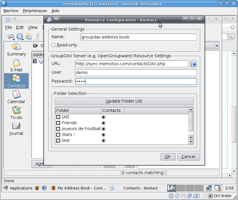This screenshot has height=200, width=238.
Task: Switch to the active workspace pager
Action: [x=172, y=188]
